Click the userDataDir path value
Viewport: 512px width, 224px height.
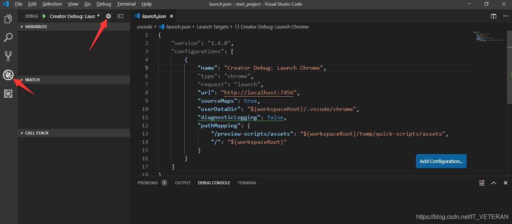[x=301, y=109]
